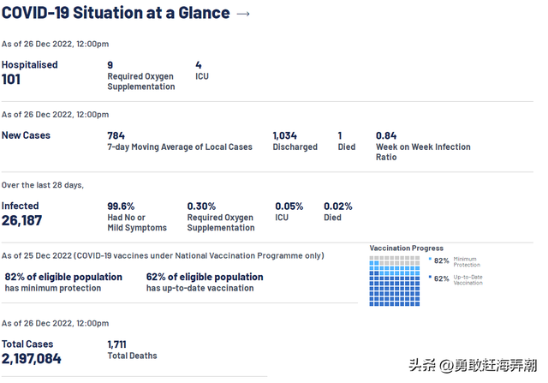Click the 0.84 Week on Week Infection Ratio

pyautogui.click(x=386, y=135)
